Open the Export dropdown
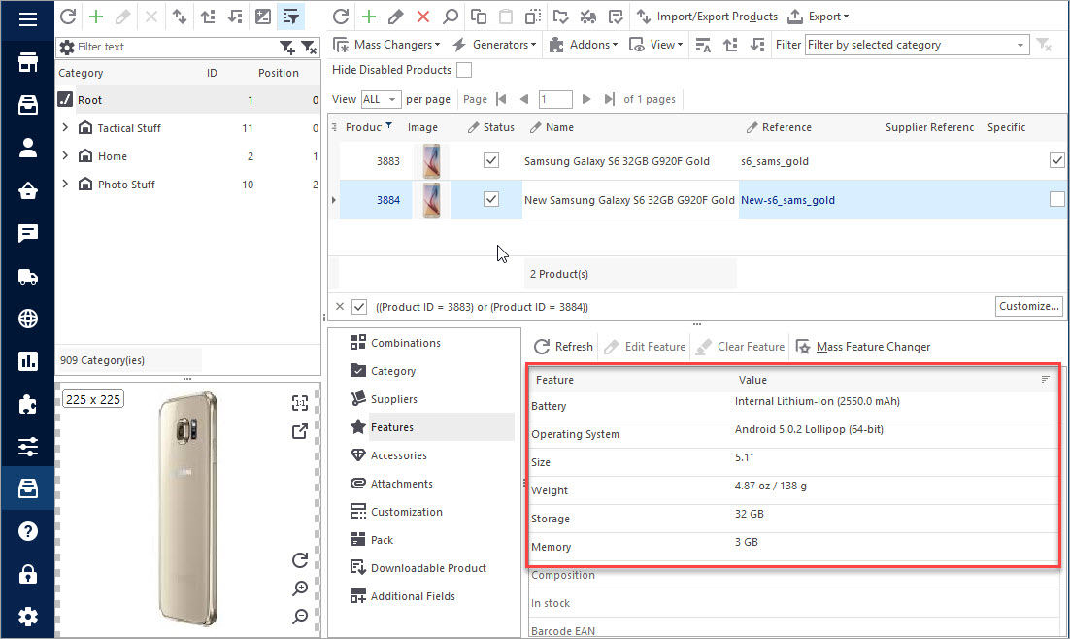Image resolution: width=1070 pixels, height=639 pixels. (x=819, y=17)
